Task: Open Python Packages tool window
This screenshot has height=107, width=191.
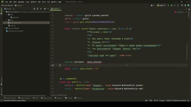Action: click(24, 98)
